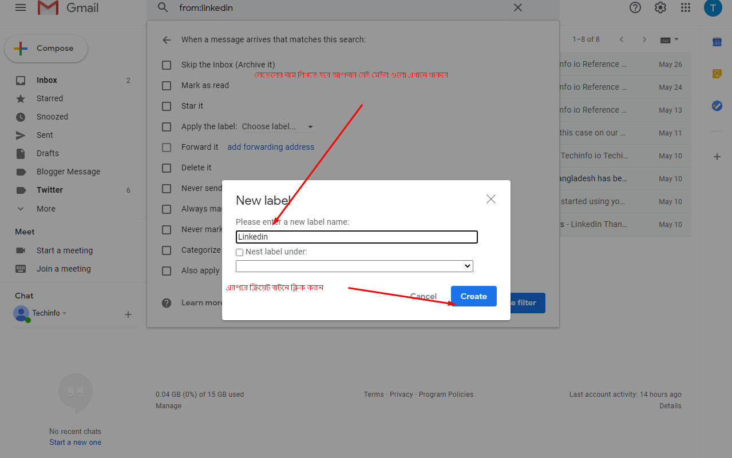Show newer messages arrow

(x=622, y=39)
